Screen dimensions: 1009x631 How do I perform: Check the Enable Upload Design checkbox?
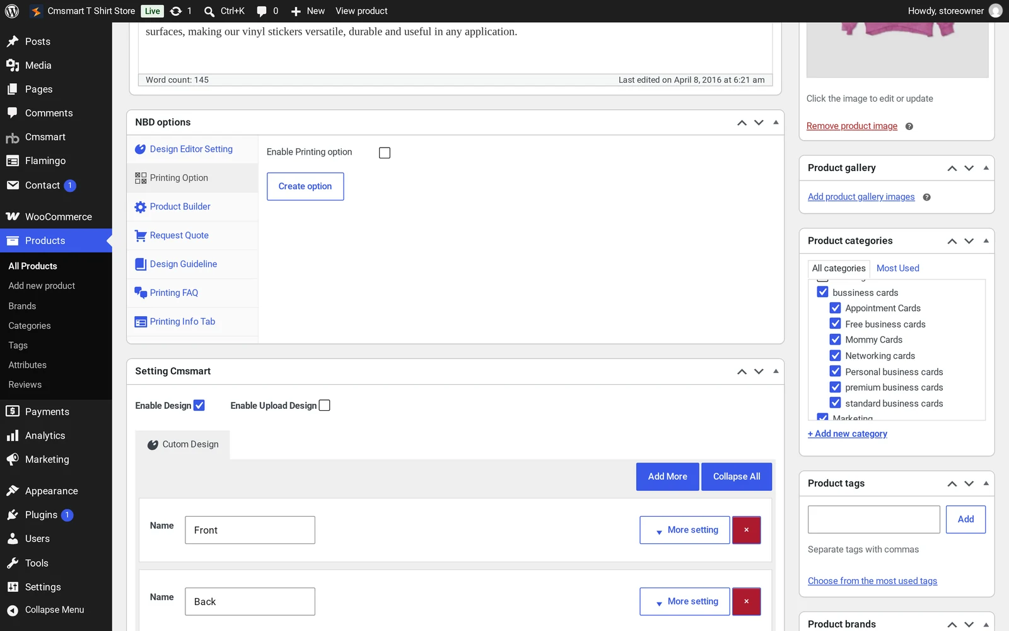pos(325,405)
